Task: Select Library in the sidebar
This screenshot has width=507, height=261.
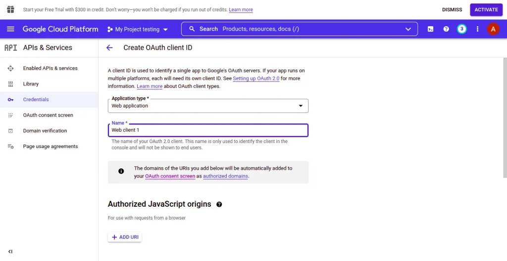Action: click(31, 84)
